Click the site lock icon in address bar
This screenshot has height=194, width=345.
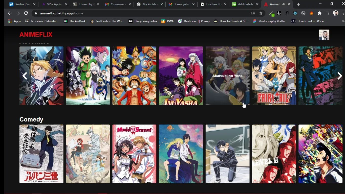[x=36, y=13]
